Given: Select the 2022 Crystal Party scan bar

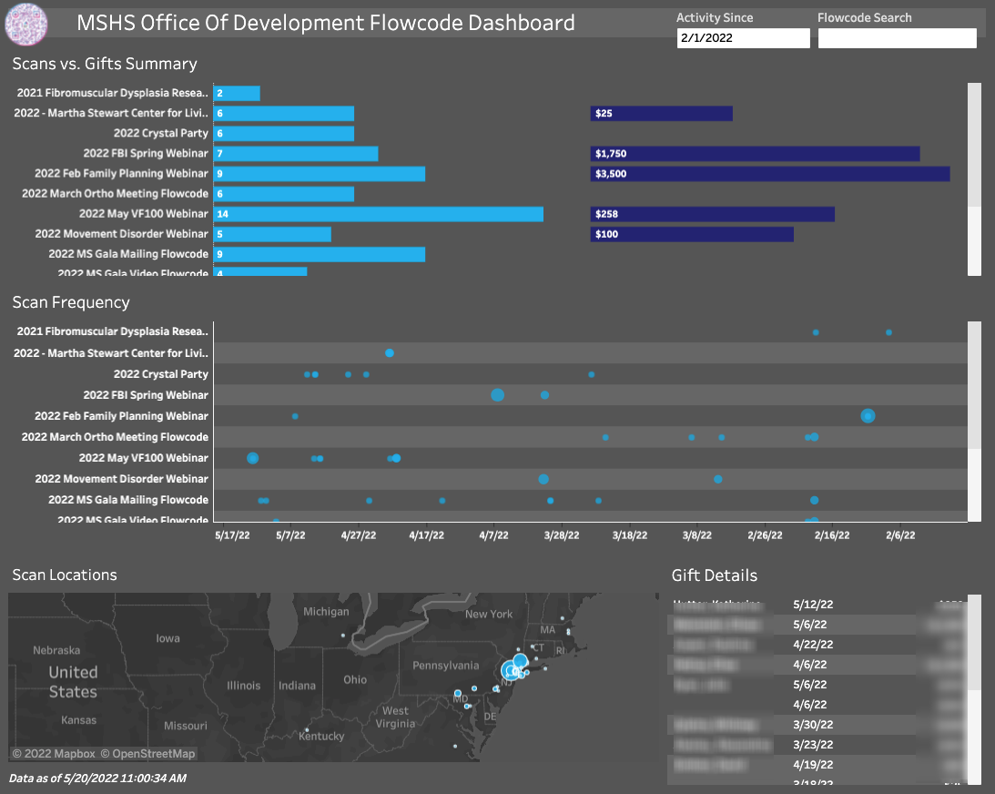Looking at the screenshot, I should pos(284,133).
